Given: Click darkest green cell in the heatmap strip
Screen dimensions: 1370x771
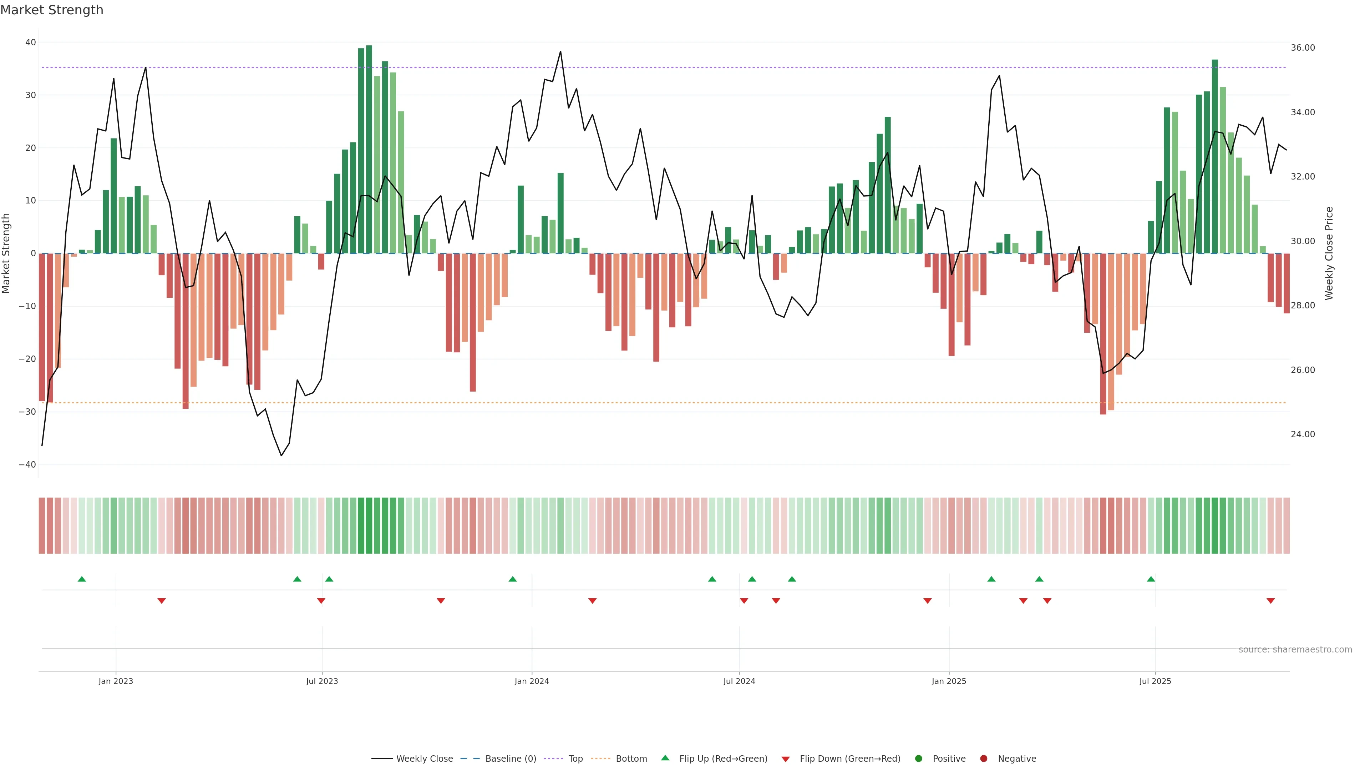Looking at the screenshot, I should [369, 525].
